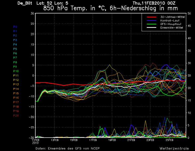Click the -15 temperature axis value
195x151 pixels.
pos(31,107)
